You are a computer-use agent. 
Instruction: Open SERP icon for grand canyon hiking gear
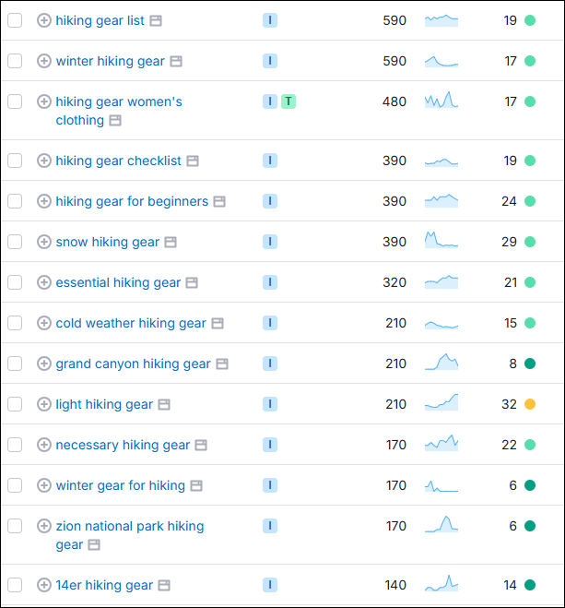222,364
